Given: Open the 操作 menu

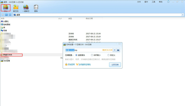Looking at the screenshot, I should tap(146, 2).
